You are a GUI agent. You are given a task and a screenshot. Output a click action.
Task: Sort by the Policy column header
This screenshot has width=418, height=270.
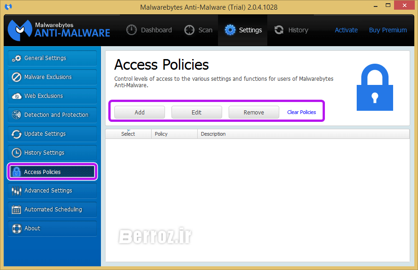click(174, 134)
